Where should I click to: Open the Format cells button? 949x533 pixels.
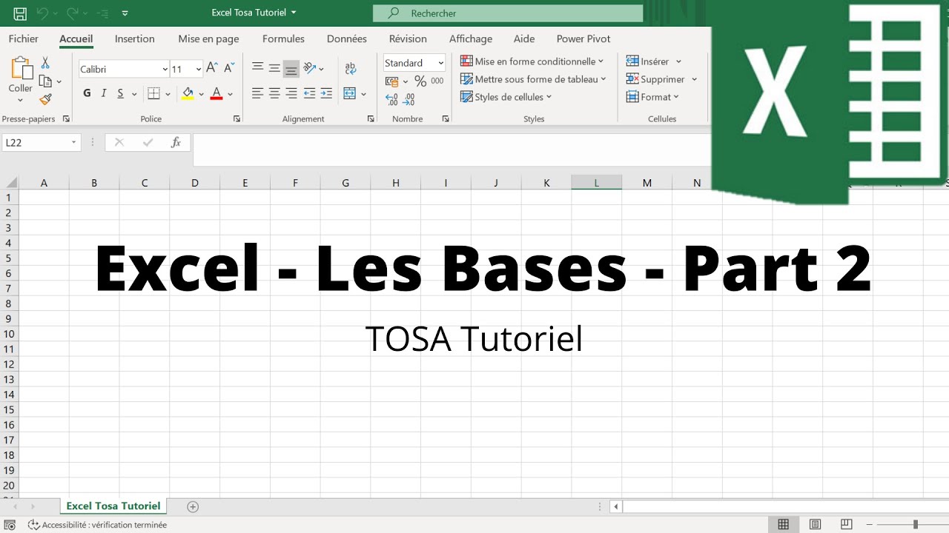652,97
